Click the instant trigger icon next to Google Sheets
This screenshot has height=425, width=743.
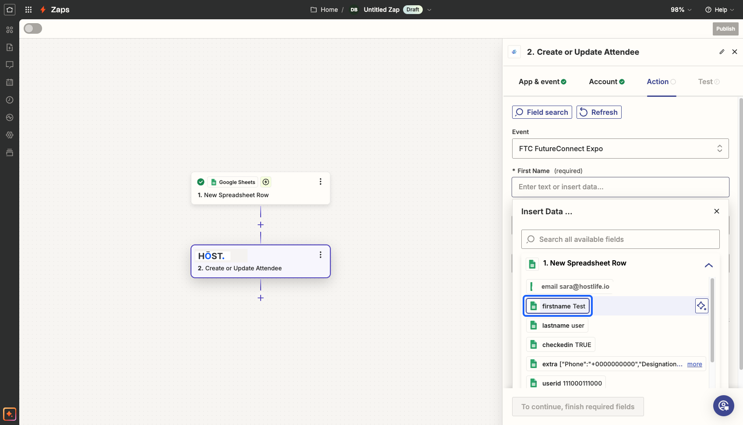coord(266,182)
